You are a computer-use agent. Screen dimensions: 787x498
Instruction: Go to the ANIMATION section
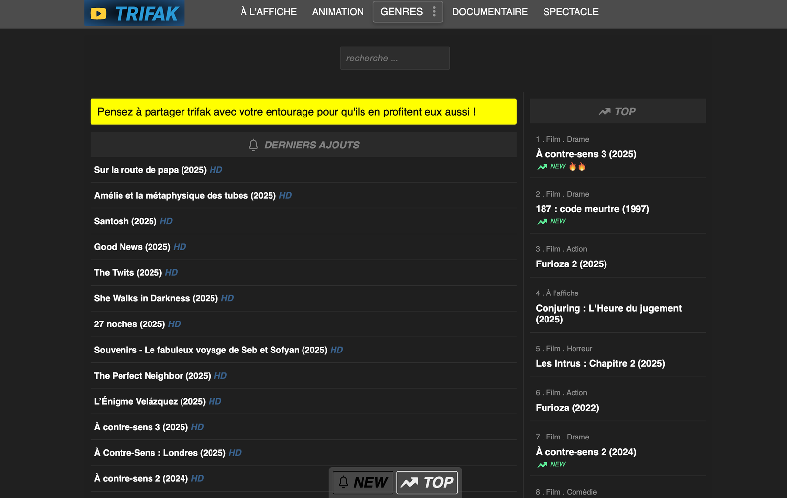tap(337, 12)
